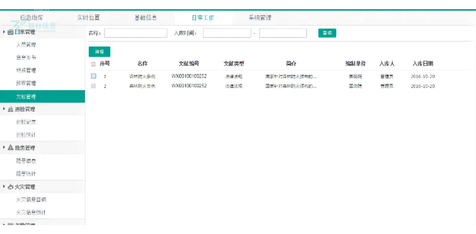Viewport: 476px width, 234px height.
Task: Click the 巡检管理 inspector icon in sidebar
Action: (x=10, y=109)
